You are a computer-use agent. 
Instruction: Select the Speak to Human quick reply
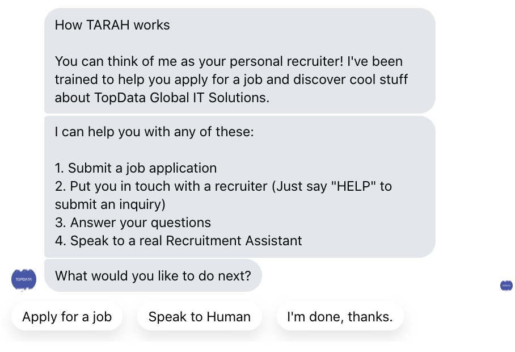200,317
